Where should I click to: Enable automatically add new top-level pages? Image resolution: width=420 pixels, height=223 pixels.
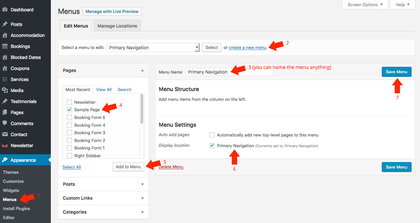tap(212, 135)
